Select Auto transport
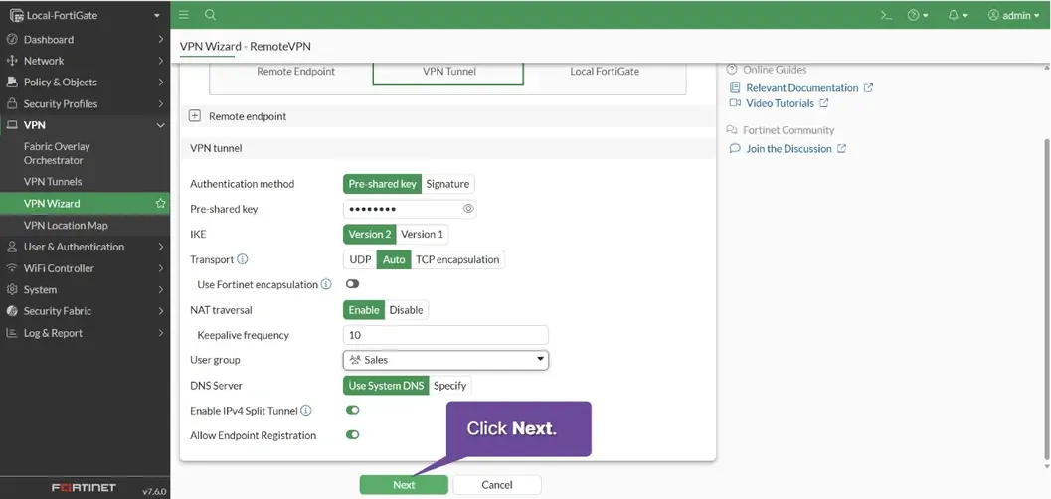The width and height of the screenshot is (1051, 499). (x=394, y=259)
